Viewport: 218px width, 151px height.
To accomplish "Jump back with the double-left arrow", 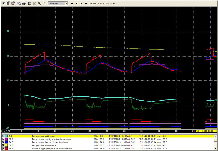I will pyautogui.click(x=72, y=3).
